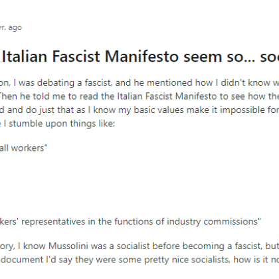279x279 pixels.
Task: Click the quoted text ending "all workers"
Action: (24, 148)
